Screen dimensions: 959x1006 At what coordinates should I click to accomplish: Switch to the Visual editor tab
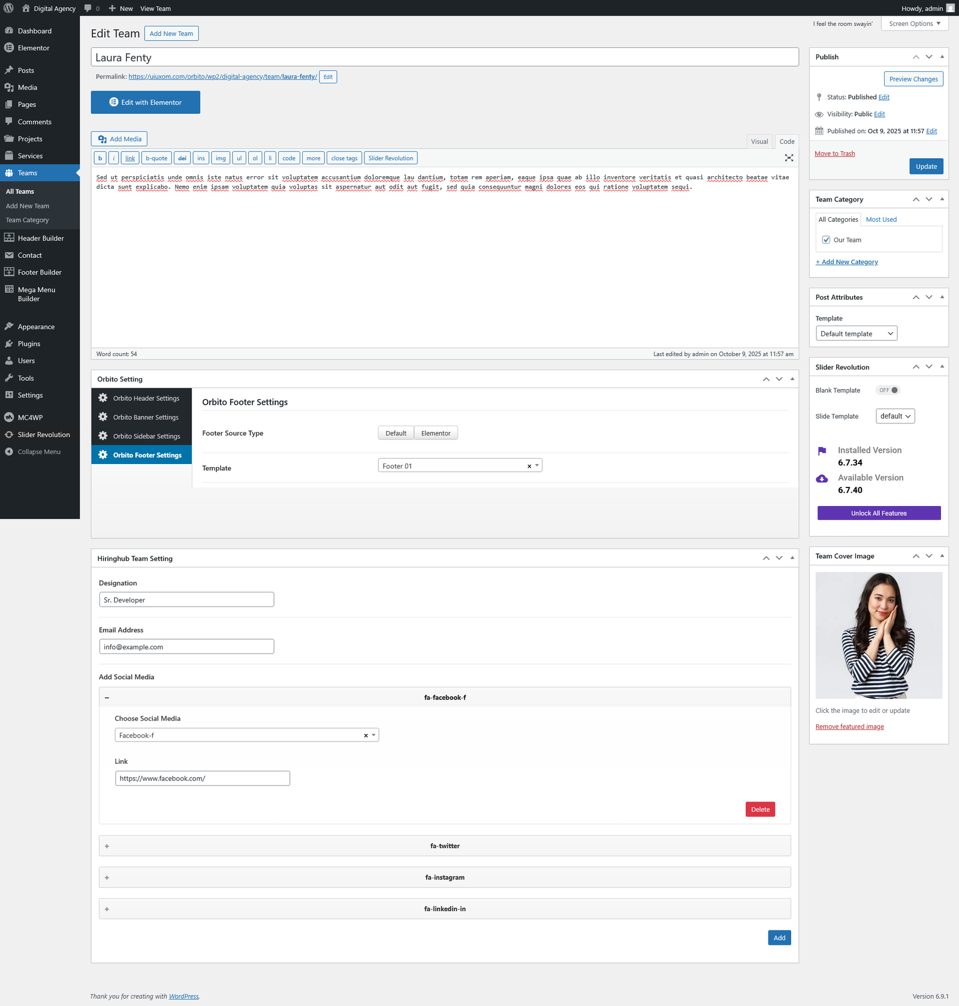(759, 141)
